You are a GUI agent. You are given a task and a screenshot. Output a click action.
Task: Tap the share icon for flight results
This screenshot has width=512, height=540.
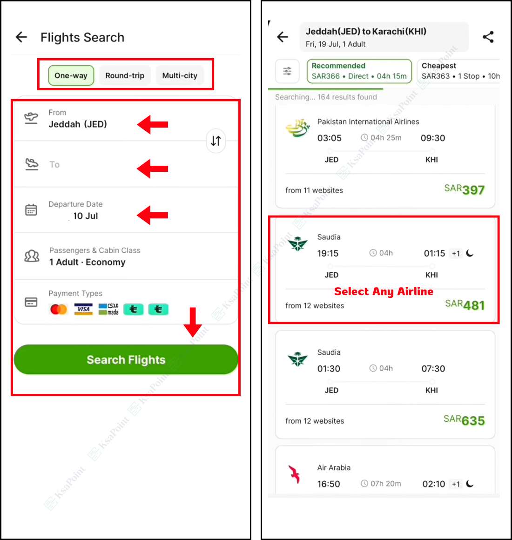tap(489, 36)
